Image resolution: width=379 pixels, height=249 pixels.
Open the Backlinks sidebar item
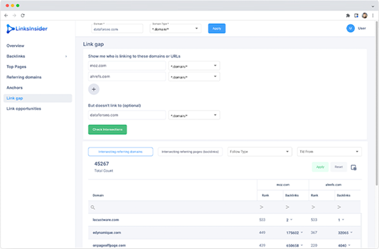[x=15, y=56]
